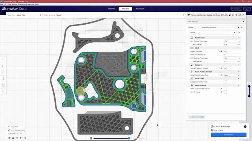This screenshot has width=252, height=141.
Task: Select the left side view icon
Action: pos(21,138)
